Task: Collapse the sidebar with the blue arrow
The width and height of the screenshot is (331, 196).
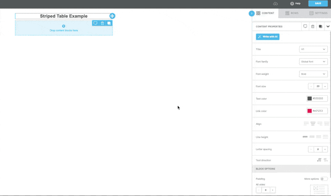Action: click(251, 14)
